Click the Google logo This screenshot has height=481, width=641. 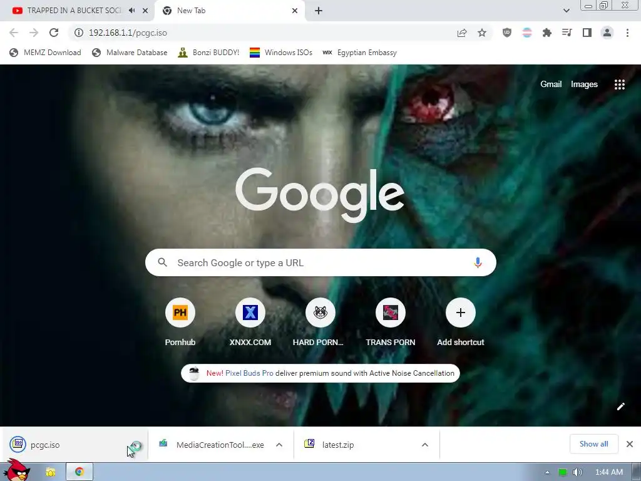320,195
